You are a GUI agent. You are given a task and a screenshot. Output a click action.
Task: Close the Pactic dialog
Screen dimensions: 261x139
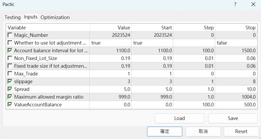click(x=253, y=4)
